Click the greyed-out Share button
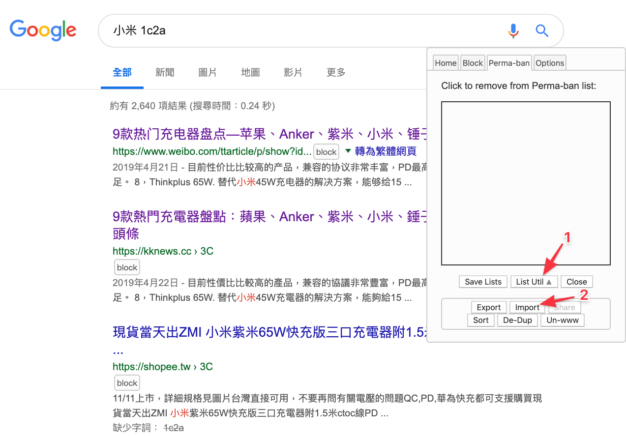Image resolution: width=626 pixels, height=436 pixels. pyautogui.click(x=565, y=307)
